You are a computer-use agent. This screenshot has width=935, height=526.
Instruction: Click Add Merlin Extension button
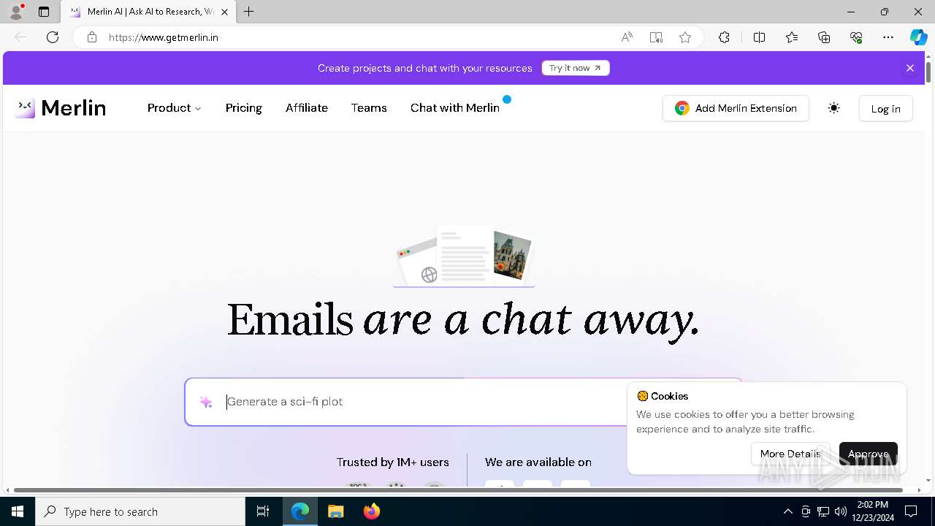[736, 108]
